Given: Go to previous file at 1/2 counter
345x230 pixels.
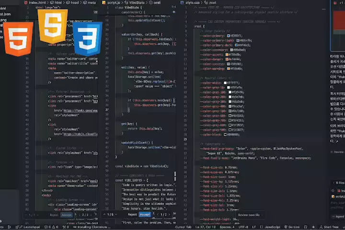Looking at the screenshot, I should tap(158, 214).
